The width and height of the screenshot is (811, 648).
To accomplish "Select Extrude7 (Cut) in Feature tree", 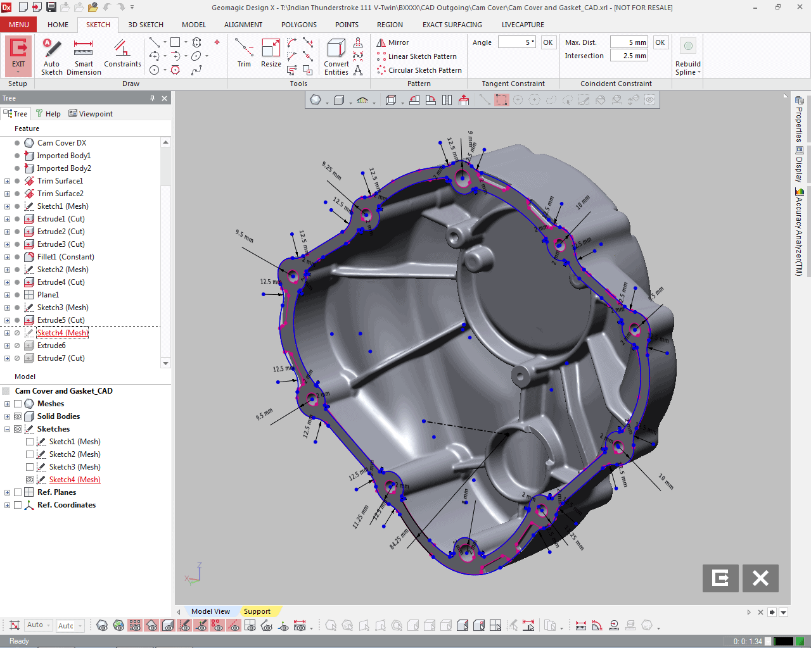I will click(x=61, y=358).
